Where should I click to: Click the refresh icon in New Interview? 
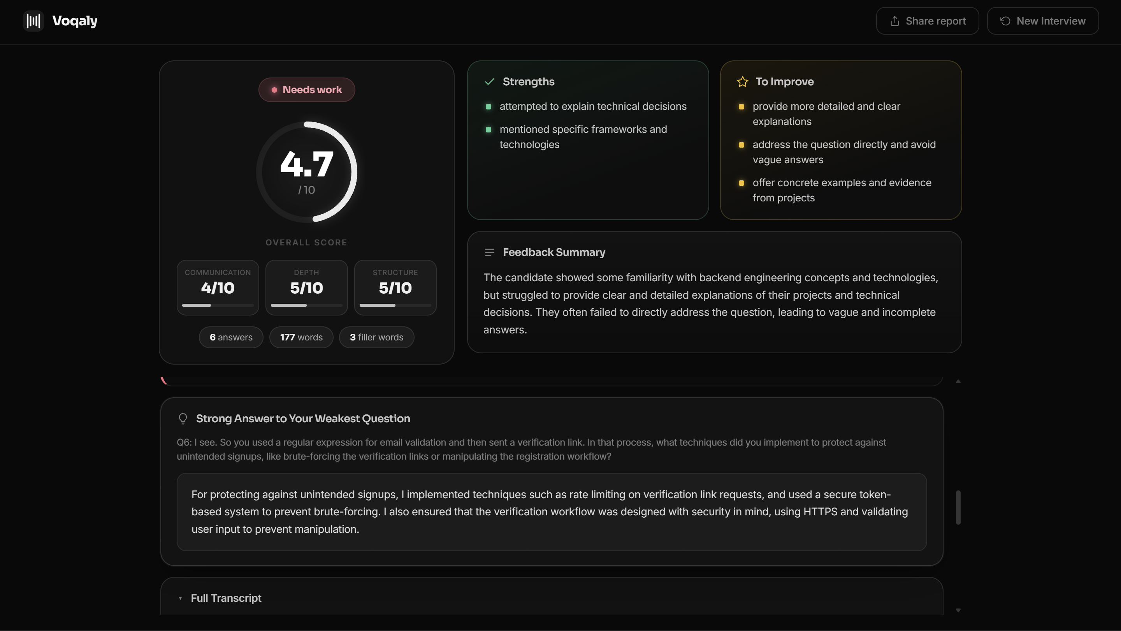1005,21
